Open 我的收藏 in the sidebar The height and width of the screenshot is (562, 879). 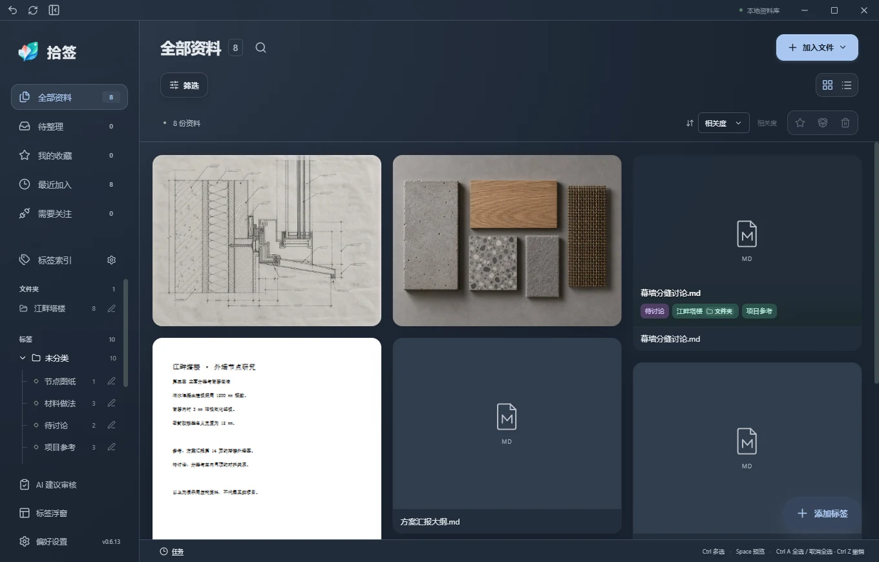(69, 156)
